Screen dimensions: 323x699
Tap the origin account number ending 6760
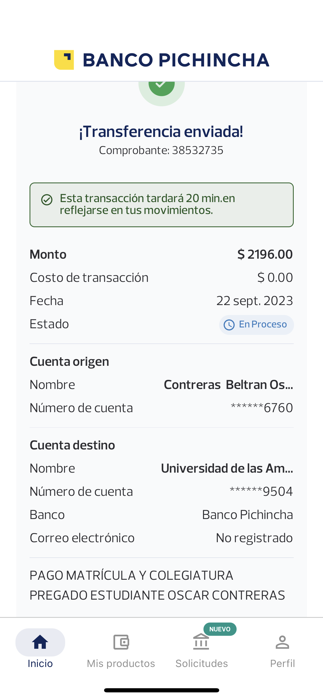coord(262,408)
